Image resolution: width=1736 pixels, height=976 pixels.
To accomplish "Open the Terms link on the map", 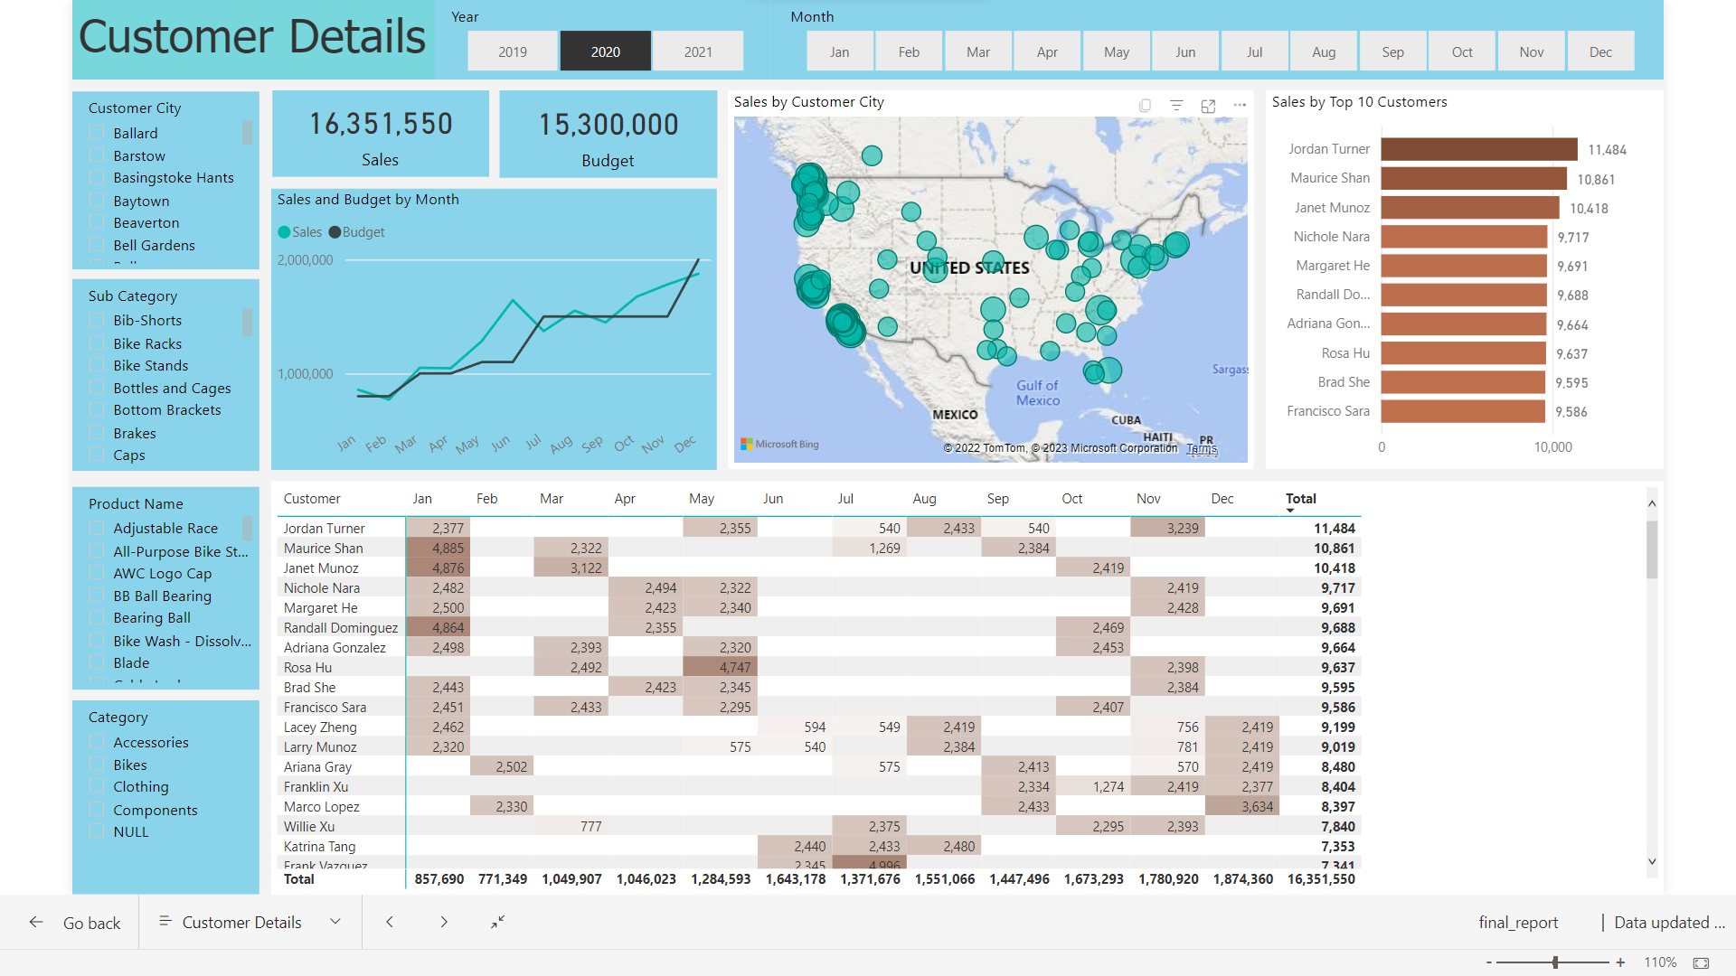I will pos(1203,448).
